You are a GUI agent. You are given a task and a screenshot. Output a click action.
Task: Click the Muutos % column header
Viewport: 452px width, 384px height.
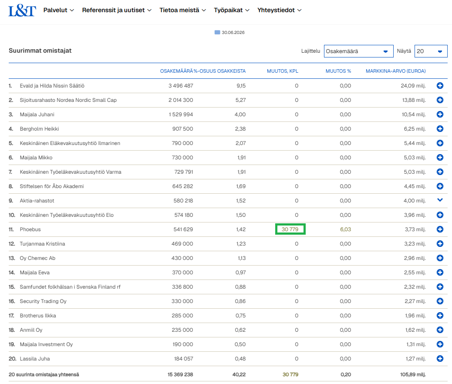click(x=338, y=71)
